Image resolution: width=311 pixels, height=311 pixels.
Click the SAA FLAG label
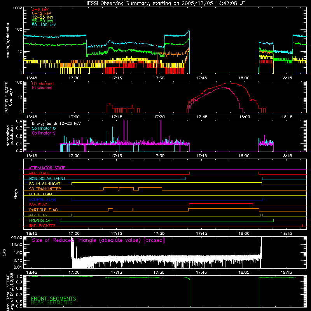click(38, 204)
